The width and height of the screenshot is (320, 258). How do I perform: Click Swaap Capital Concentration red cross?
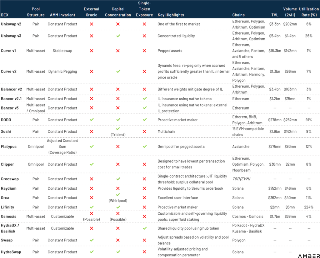coord(118,240)
